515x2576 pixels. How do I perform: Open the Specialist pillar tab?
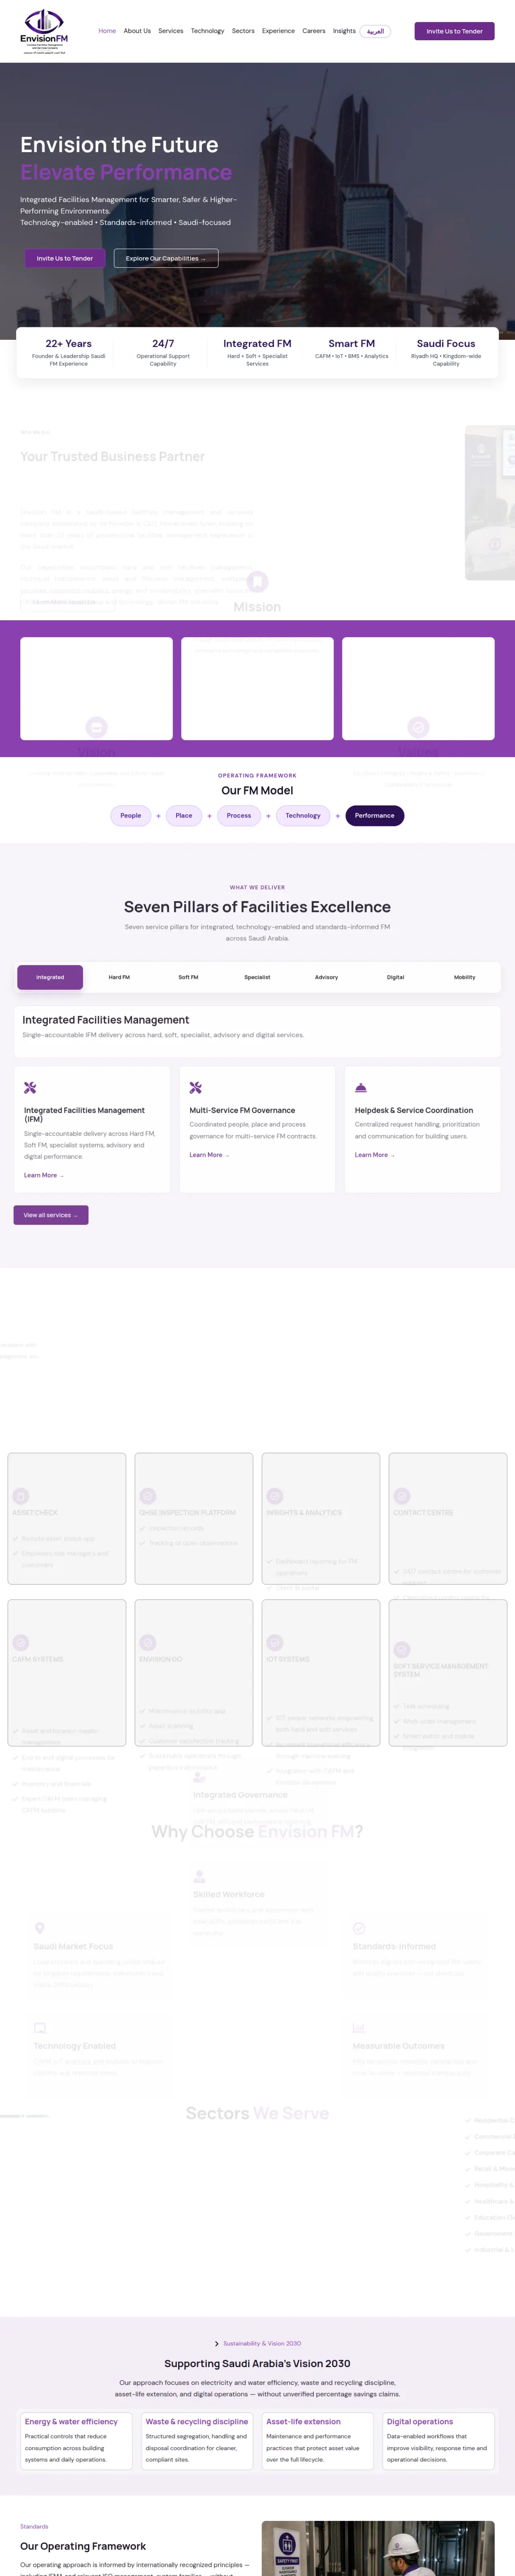tap(257, 977)
